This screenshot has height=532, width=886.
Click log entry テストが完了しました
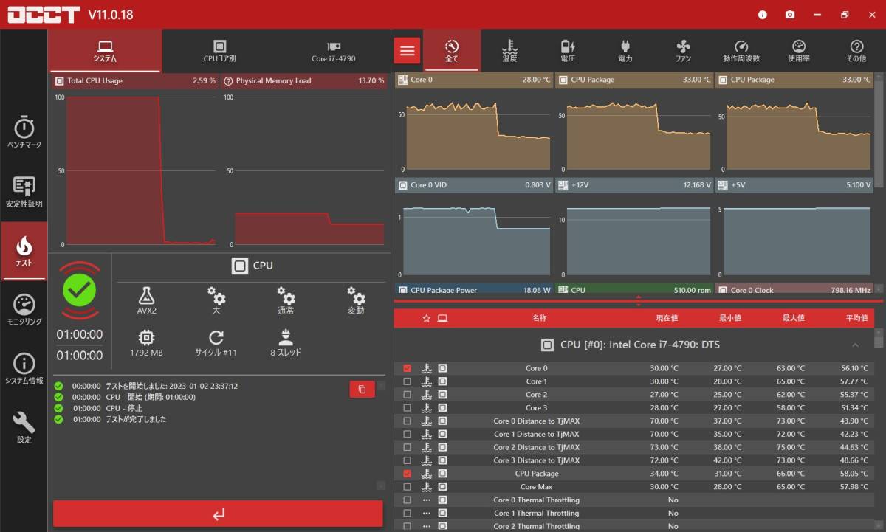(x=136, y=419)
